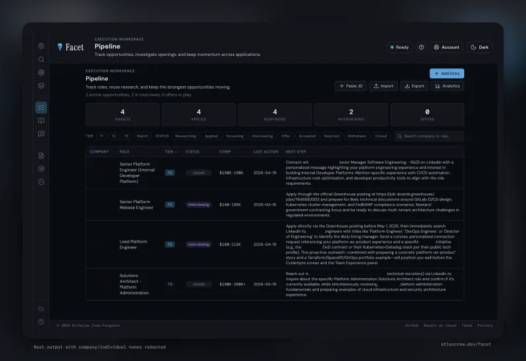The height and width of the screenshot is (361, 526).
Task: Click the $190K-200K+ comp value
Action: click(233, 284)
